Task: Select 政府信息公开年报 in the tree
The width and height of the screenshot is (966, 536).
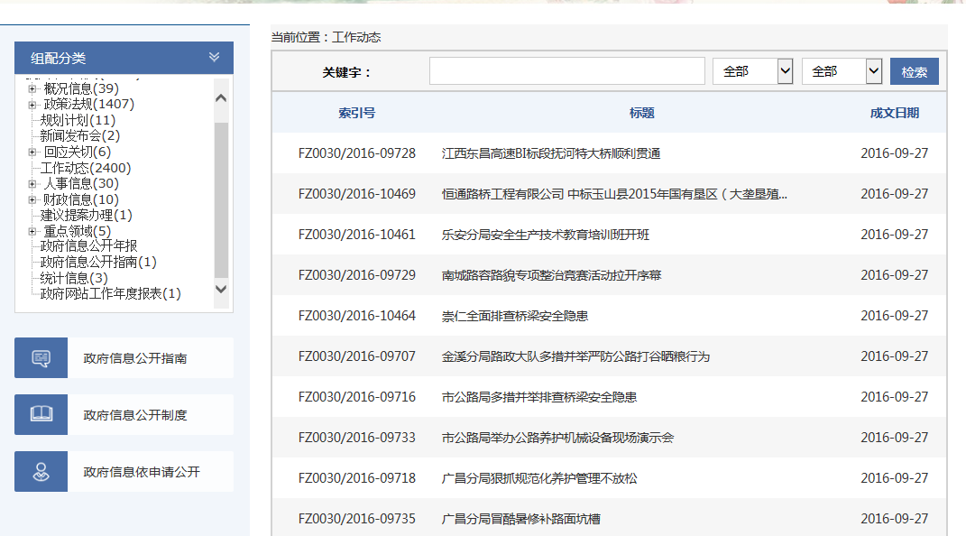Action: tap(88, 245)
